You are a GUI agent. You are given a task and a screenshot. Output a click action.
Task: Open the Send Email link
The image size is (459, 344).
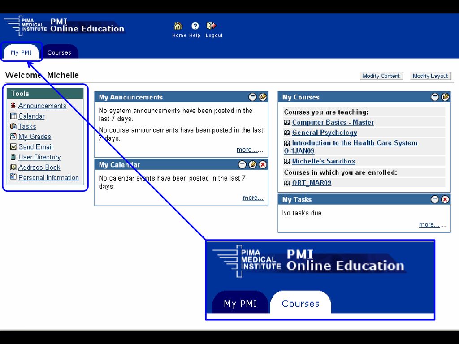pos(35,147)
